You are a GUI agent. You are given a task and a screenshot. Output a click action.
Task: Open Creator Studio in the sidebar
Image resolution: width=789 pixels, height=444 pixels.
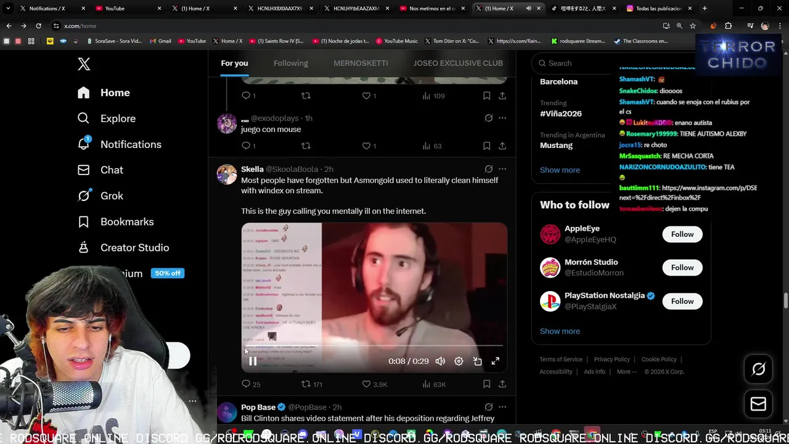point(123,248)
